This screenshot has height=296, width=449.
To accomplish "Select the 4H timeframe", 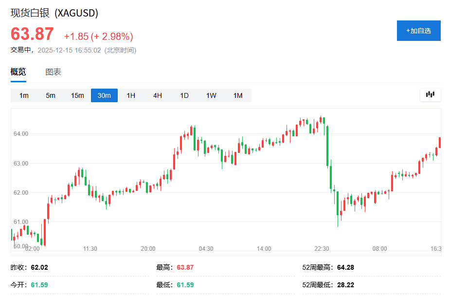I will point(157,95).
